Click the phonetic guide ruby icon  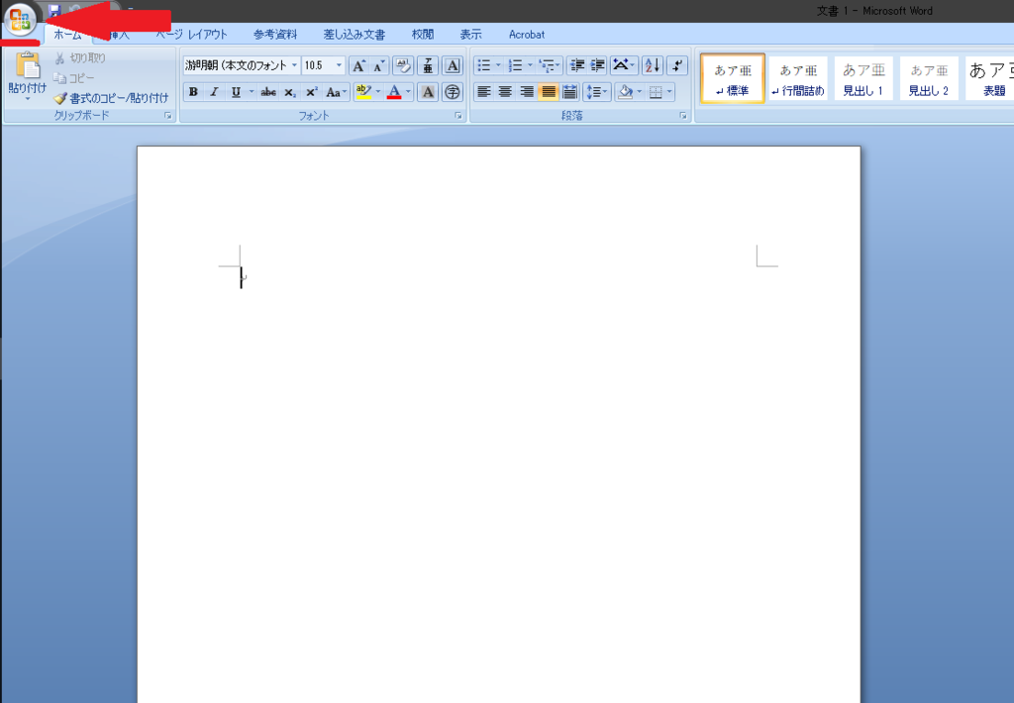(428, 66)
